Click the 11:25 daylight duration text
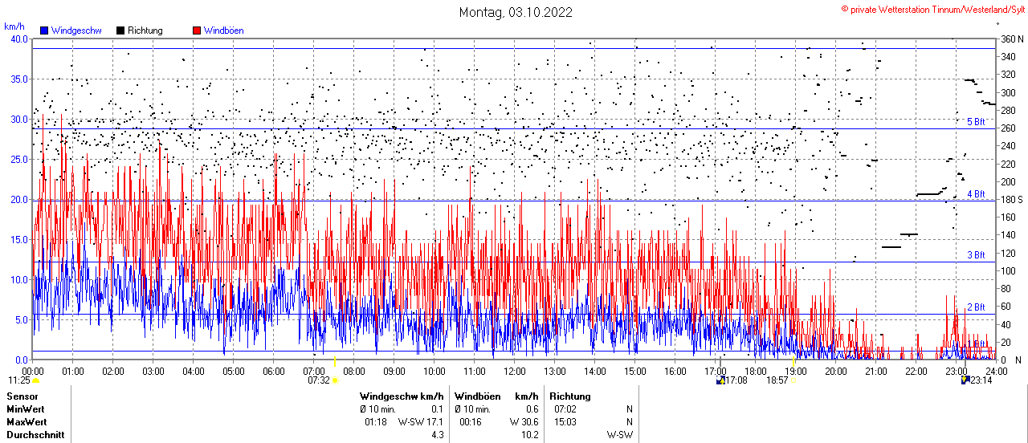Viewport: 1028px width, 443px height. [x=19, y=380]
